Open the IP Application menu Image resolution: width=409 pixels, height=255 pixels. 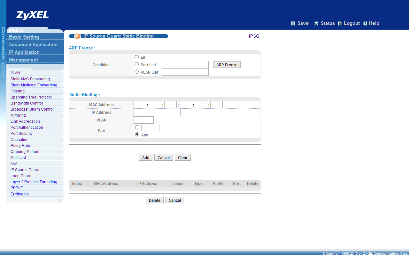pyautogui.click(x=24, y=52)
